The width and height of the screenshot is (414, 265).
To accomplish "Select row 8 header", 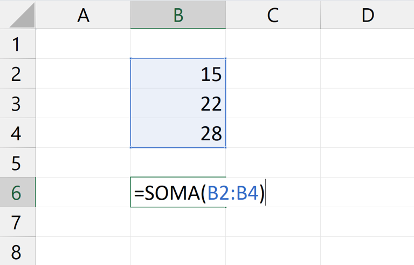I will point(16,252).
